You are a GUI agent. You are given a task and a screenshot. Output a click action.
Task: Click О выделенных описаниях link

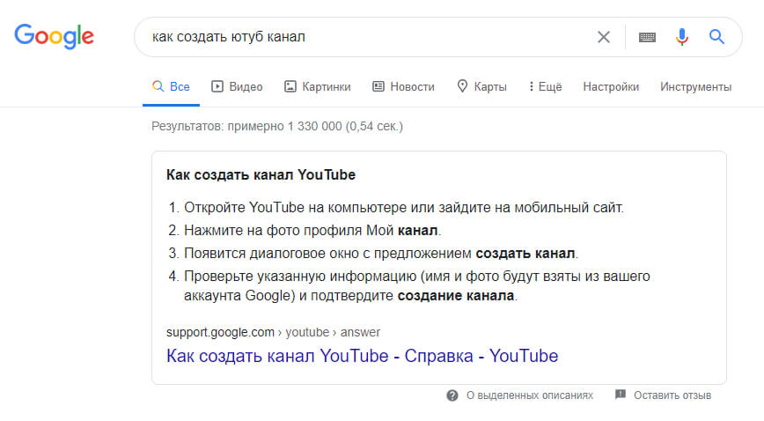point(529,395)
